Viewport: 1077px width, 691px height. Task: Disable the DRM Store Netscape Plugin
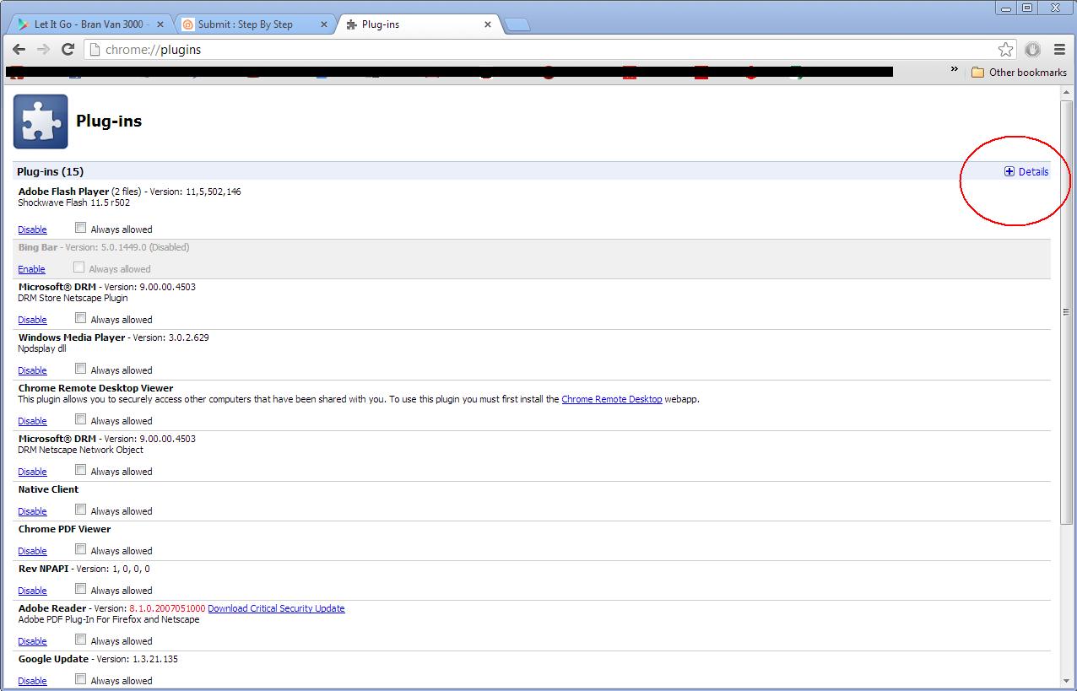tap(32, 320)
